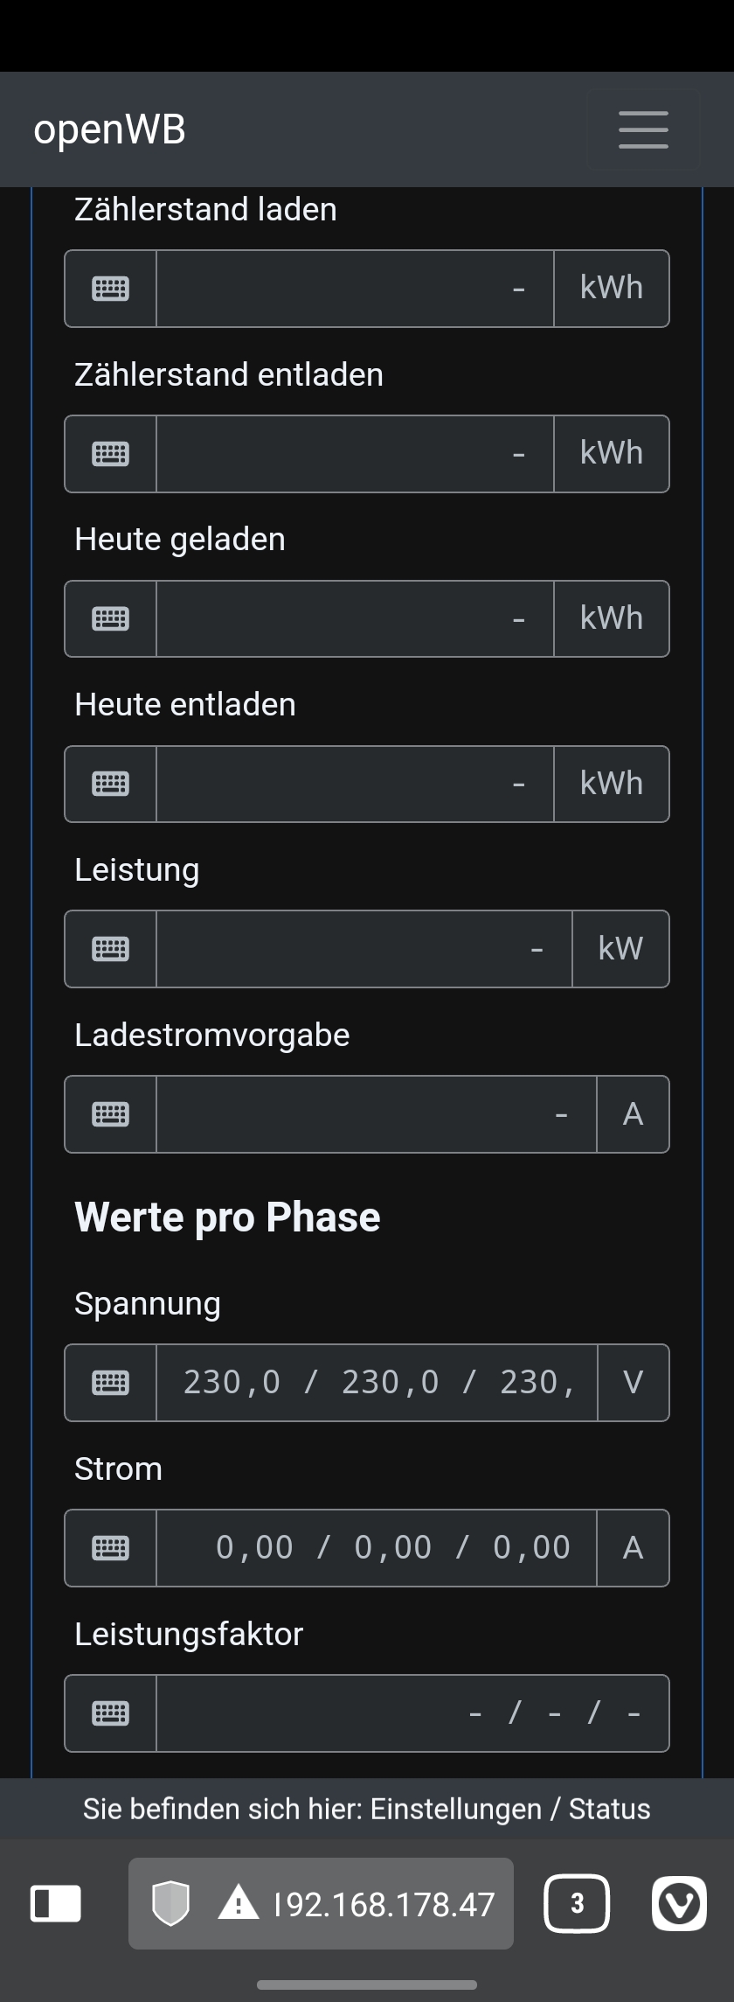This screenshot has height=2002, width=734.
Task: Tap the openWB brand title link
Action: (x=109, y=129)
